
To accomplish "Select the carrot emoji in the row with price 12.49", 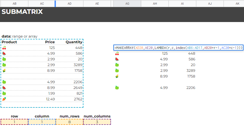I will point(4,99).
